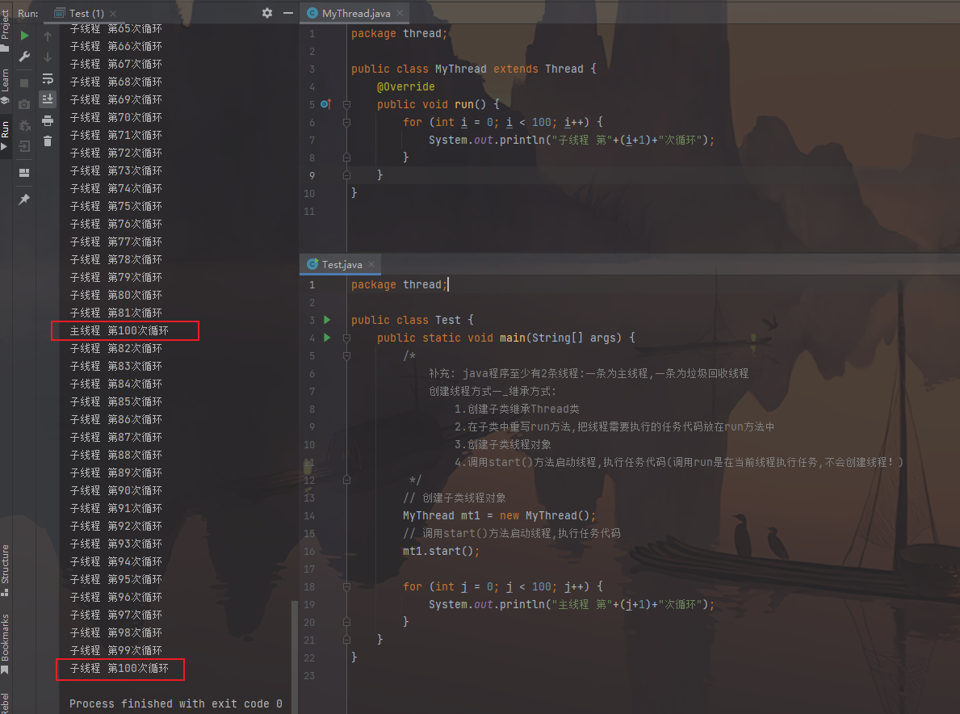Toggle scroll to end of console
960x714 pixels.
click(x=48, y=99)
